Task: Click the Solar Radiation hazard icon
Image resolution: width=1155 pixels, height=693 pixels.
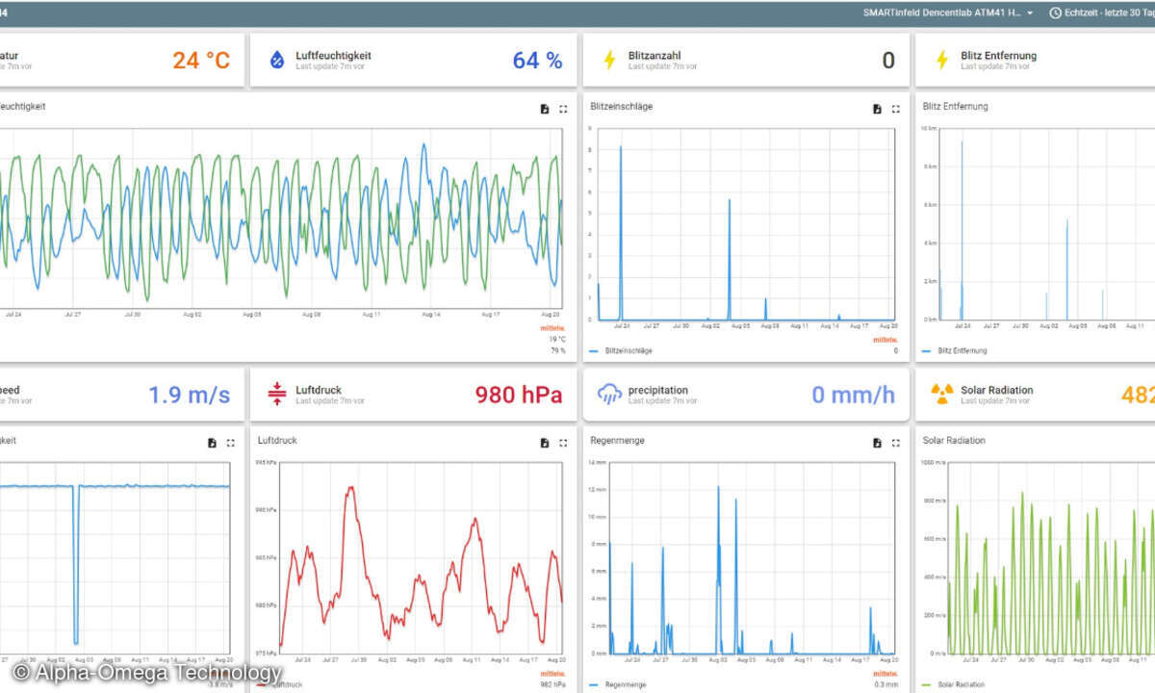Action: (942, 395)
